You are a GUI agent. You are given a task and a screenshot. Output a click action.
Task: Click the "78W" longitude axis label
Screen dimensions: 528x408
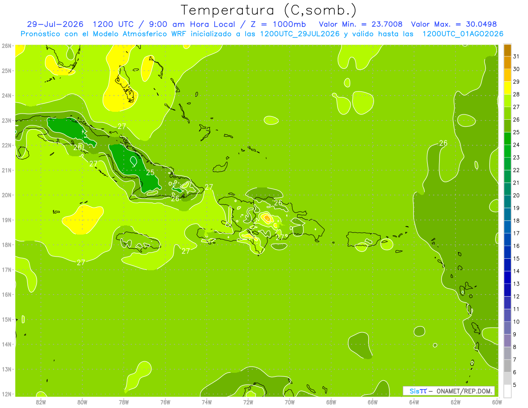(124, 402)
